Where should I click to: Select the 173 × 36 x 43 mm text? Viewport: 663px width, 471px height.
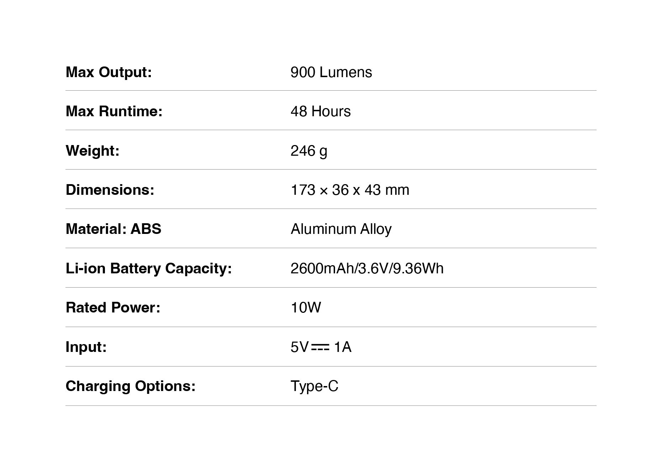(350, 190)
